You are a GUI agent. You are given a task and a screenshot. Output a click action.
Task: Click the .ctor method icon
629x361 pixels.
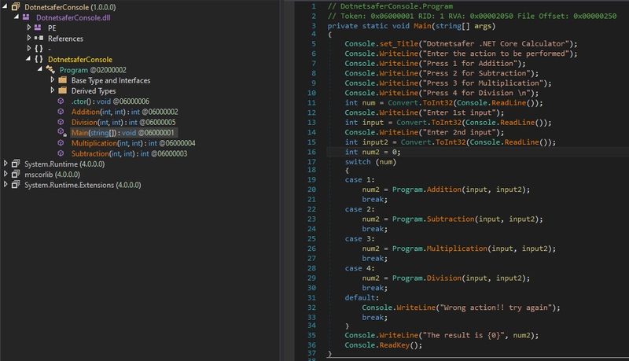(x=61, y=101)
